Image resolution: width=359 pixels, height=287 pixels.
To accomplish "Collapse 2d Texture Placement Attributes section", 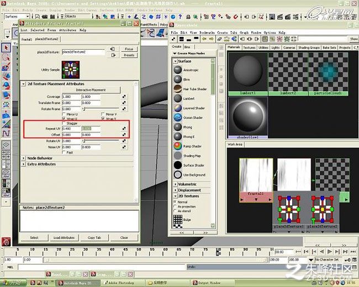I will coord(23,84).
